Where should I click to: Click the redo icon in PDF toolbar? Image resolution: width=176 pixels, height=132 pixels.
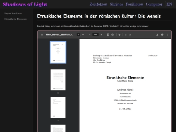click(130, 35)
